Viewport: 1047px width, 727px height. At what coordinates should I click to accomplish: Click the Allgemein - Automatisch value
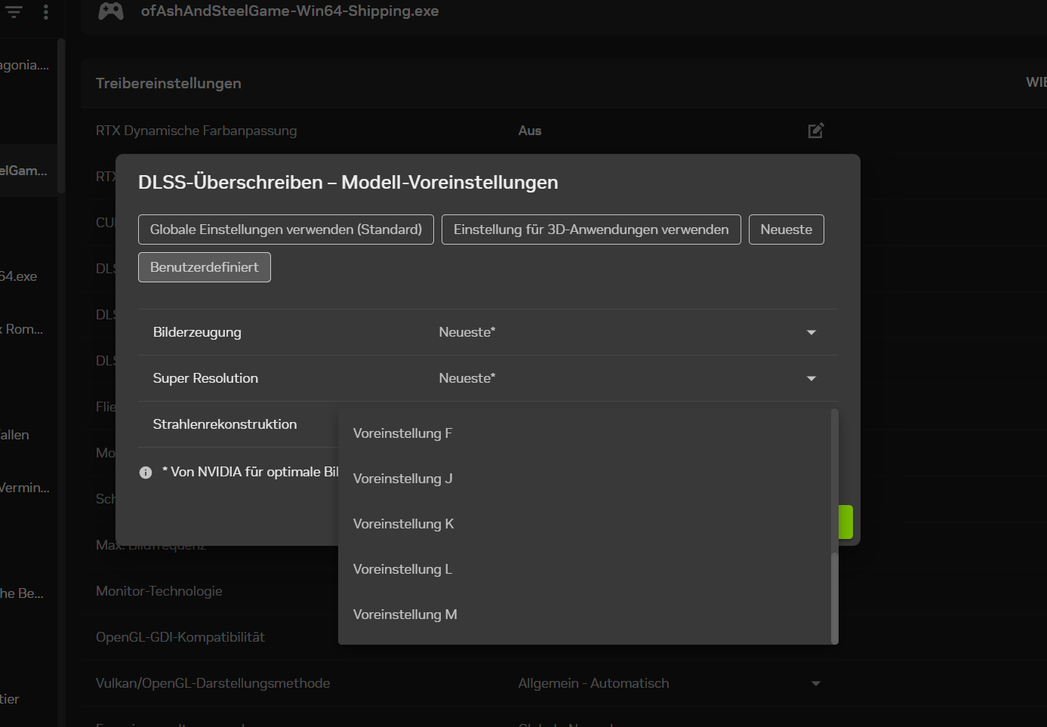[593, 683]
